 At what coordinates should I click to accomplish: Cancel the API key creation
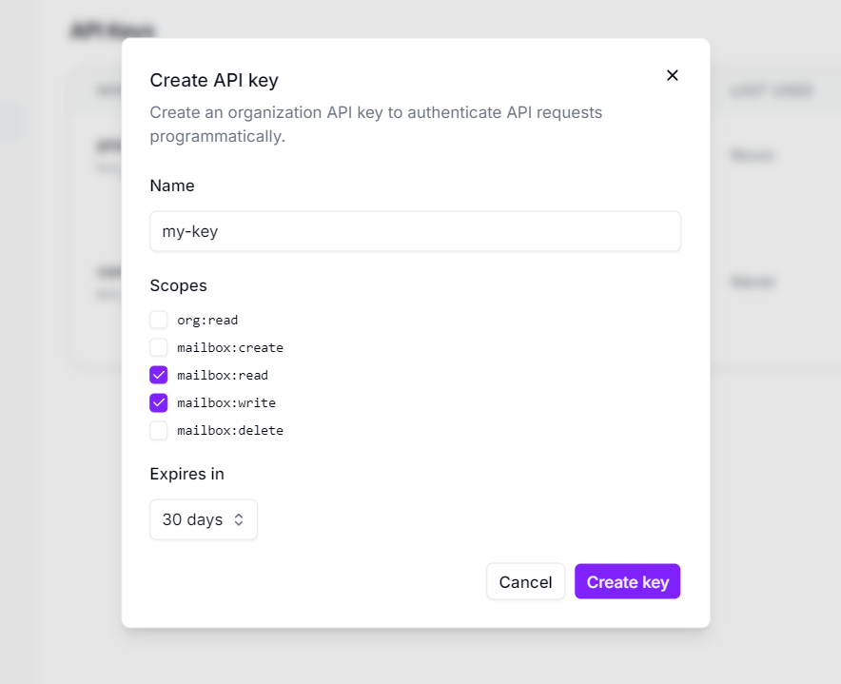pyautogui.click(x=525, y=581)
